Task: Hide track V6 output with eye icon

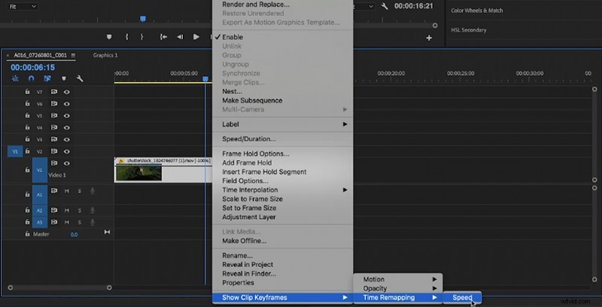Action: click(x=67, y=104)
